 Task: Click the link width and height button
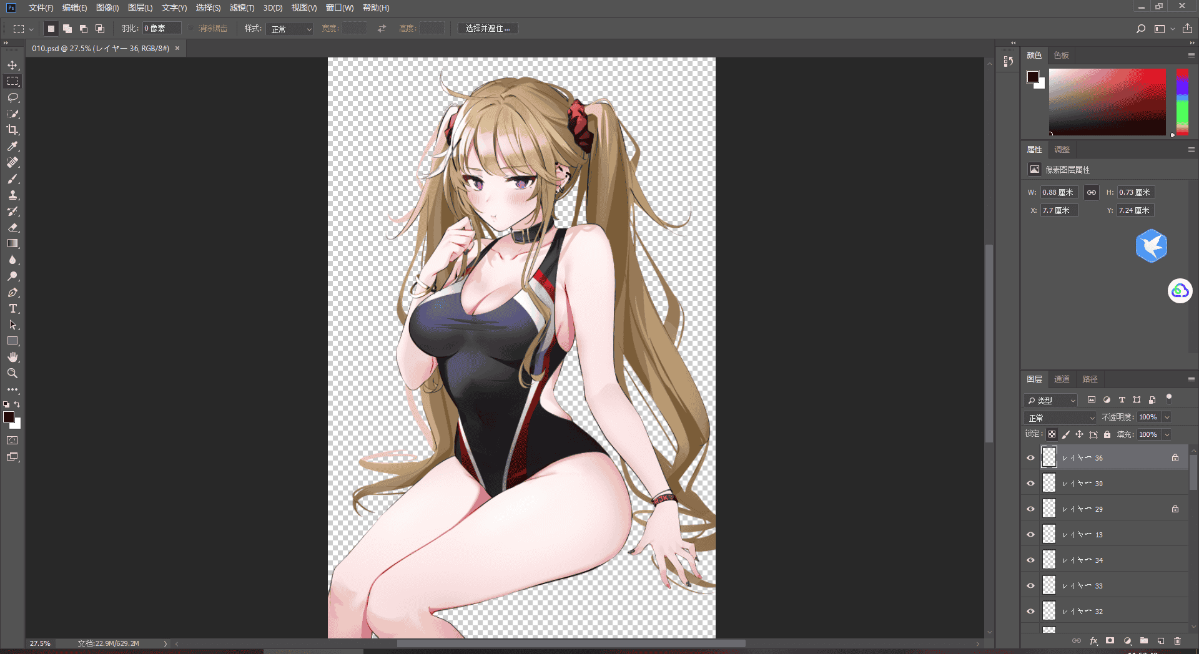[x=1091, y=192]
